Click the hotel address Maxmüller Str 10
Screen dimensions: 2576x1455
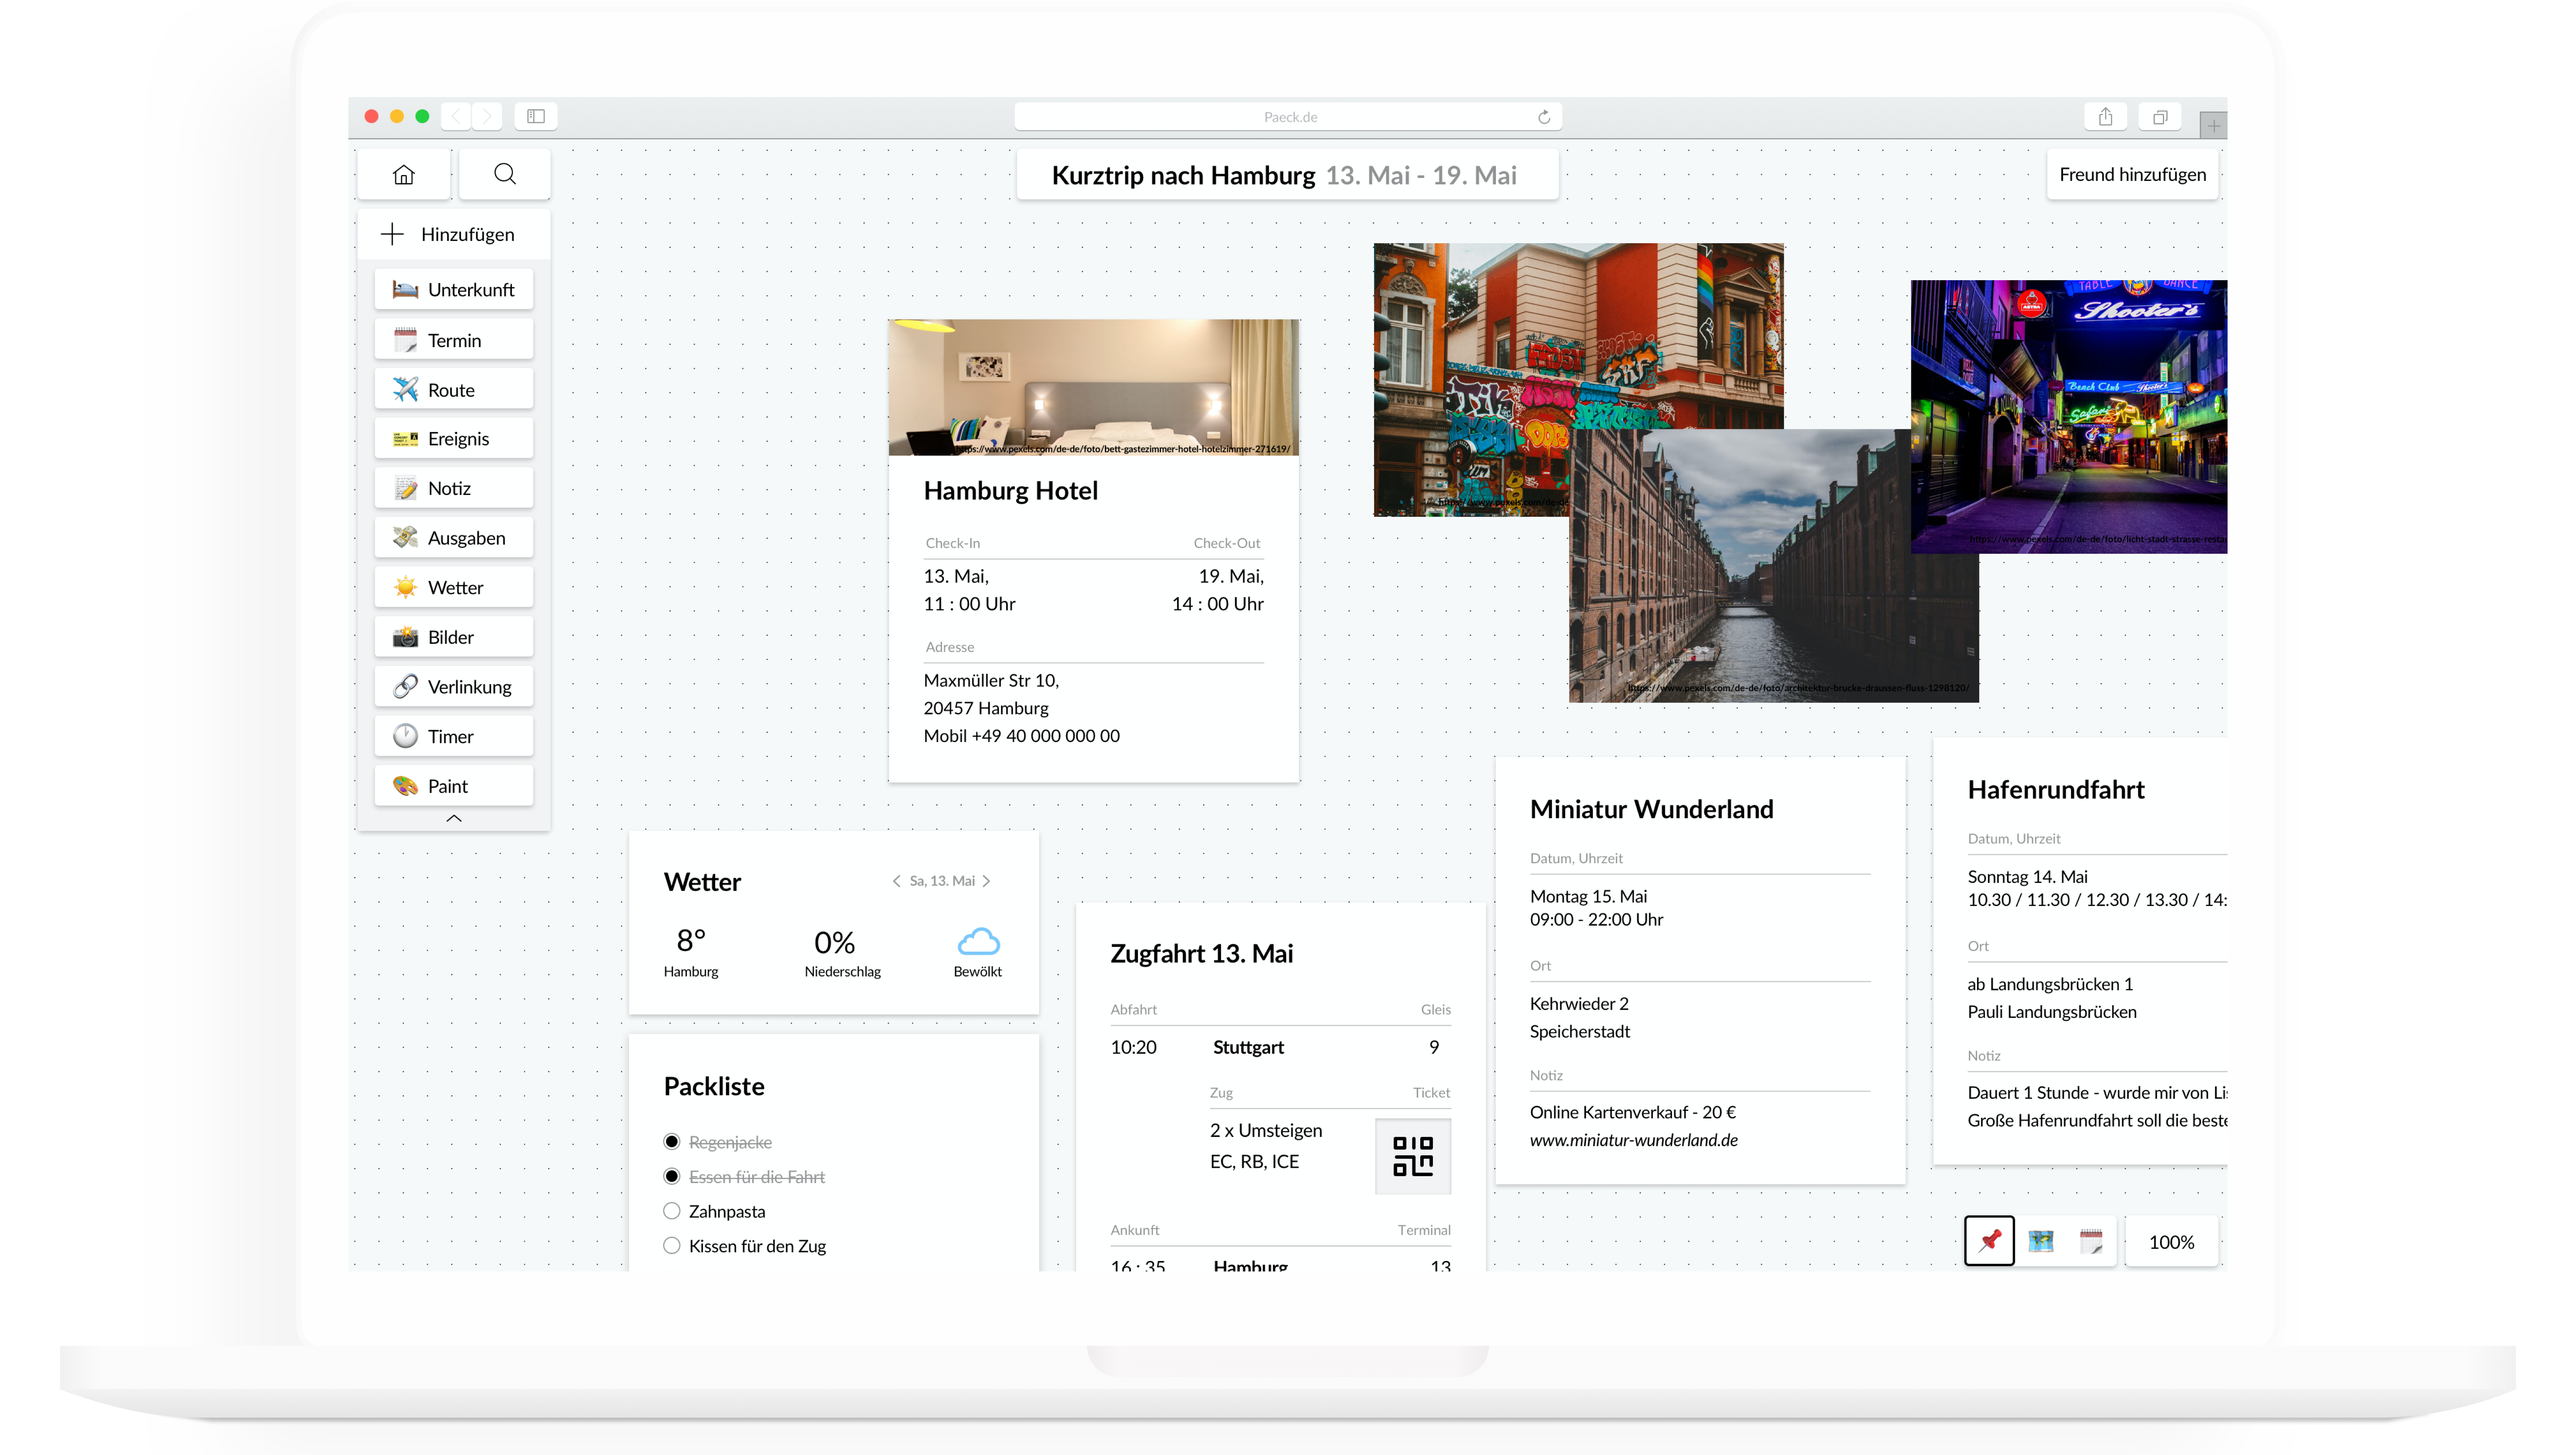991,681
